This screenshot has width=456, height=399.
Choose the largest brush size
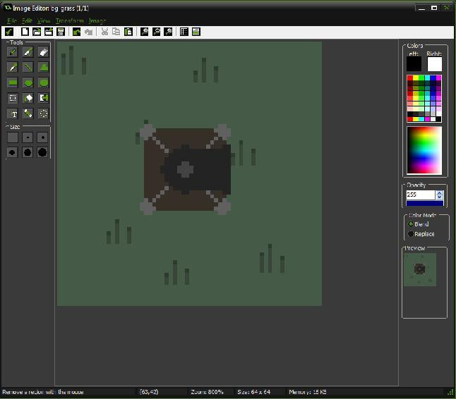(x=42, y=152)
